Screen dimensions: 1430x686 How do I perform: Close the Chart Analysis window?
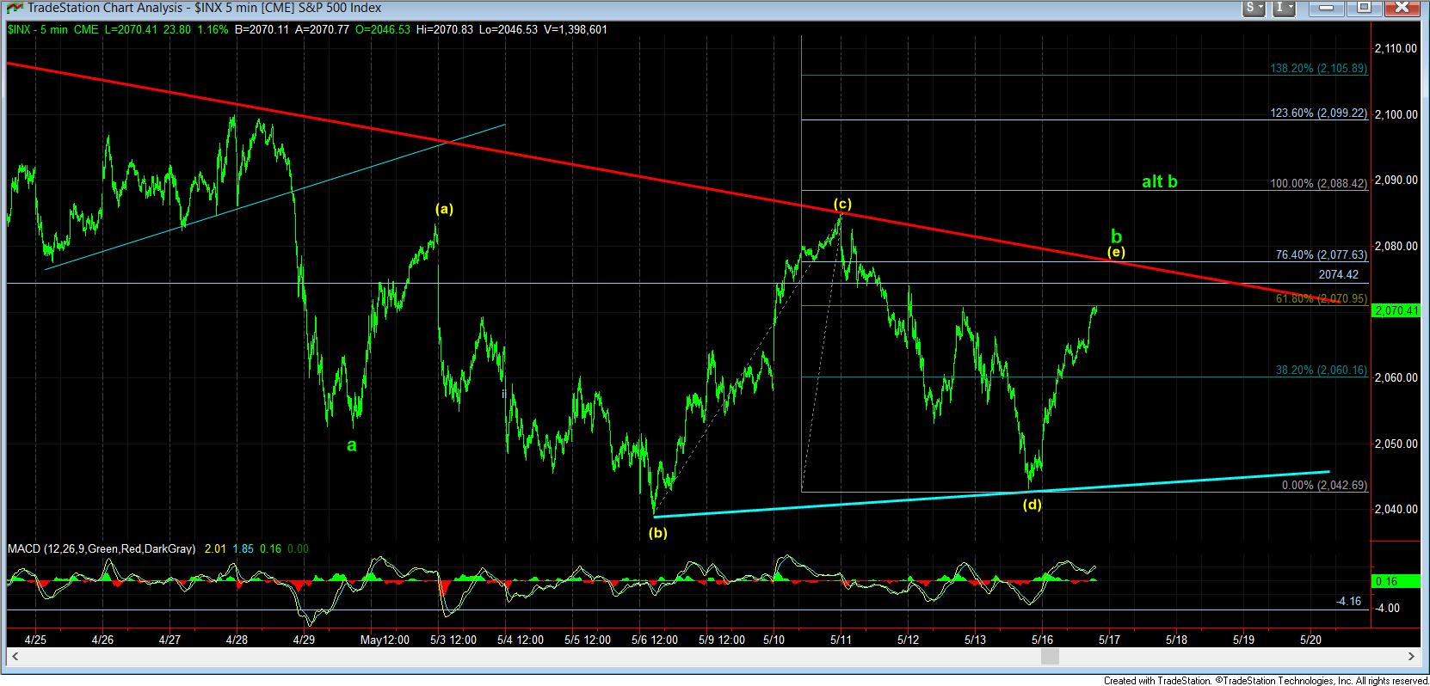1404,8
